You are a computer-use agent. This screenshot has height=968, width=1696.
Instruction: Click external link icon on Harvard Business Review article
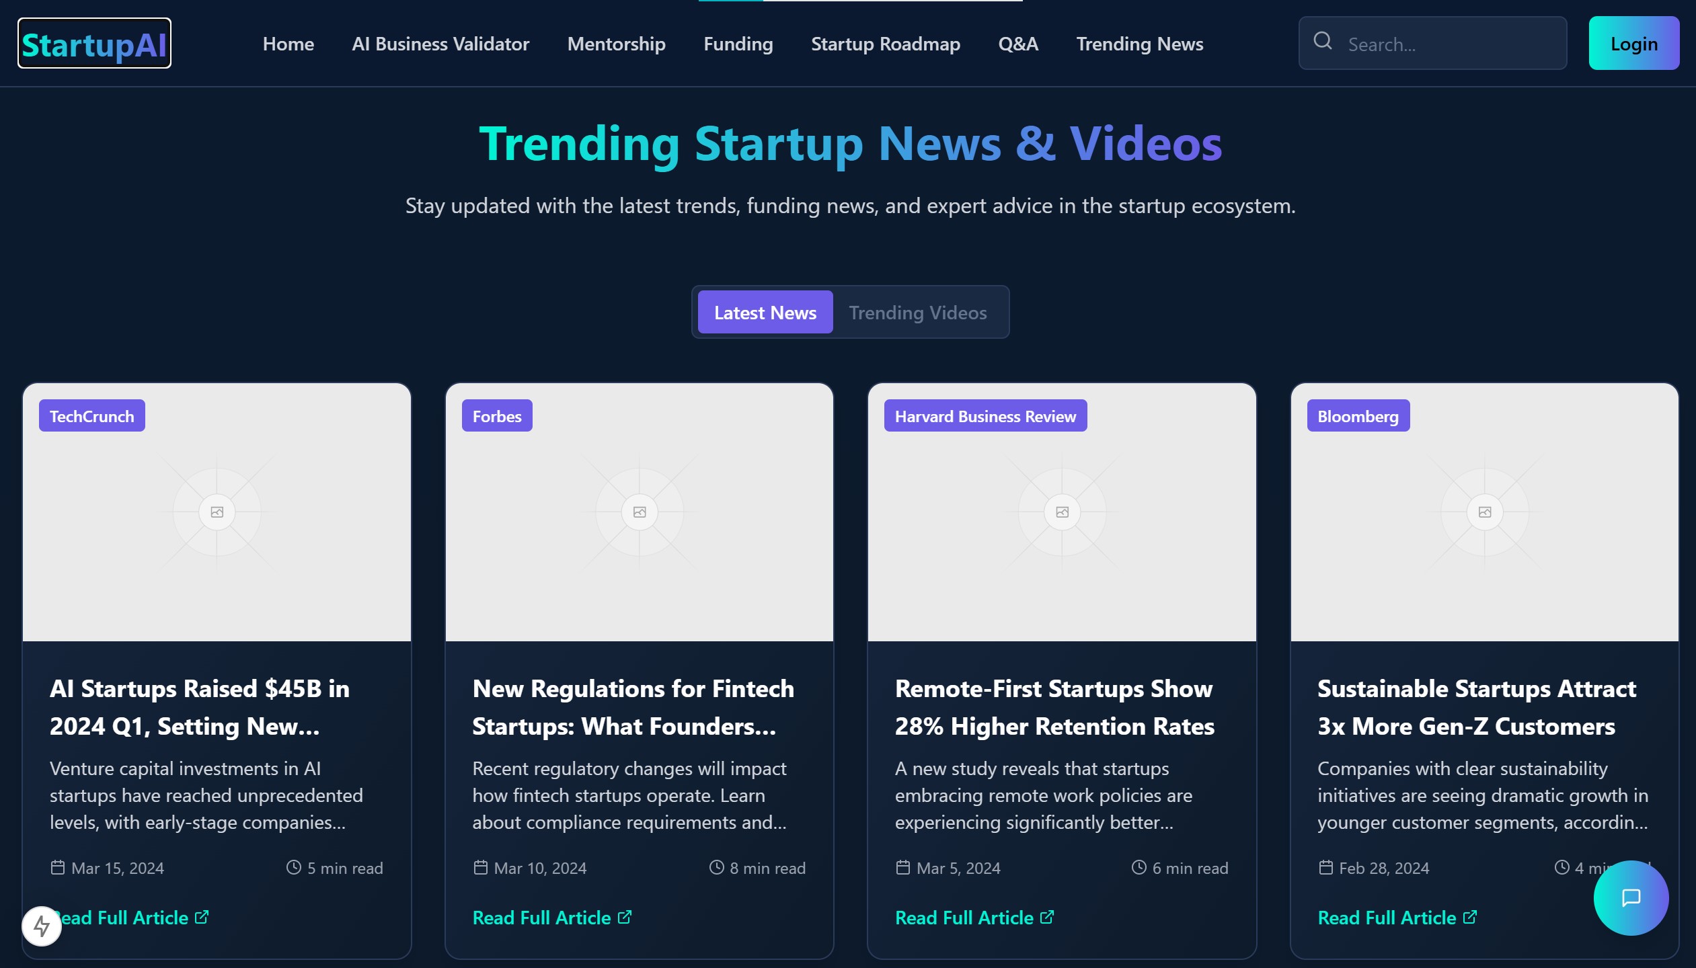point(1047,917)
